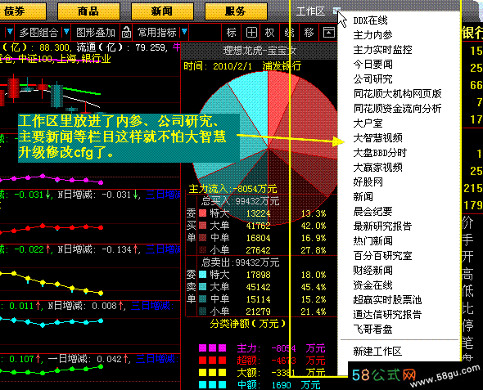This screenshot has height=390, width=483.
Task: Select DDX在线 from workspace menu
Action: coord(370,20)
